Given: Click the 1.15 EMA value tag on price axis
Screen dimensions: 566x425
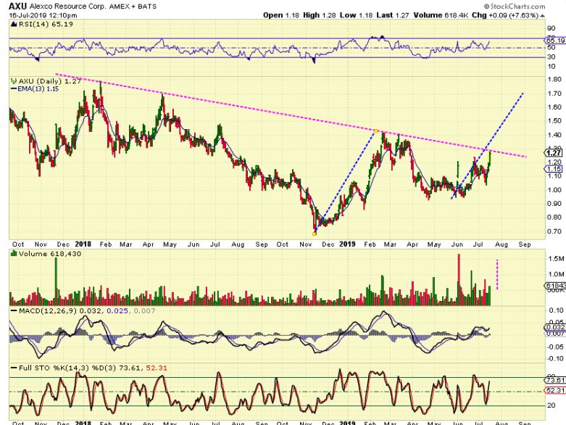Looking at the screenshot, I should tap(554, 169).
